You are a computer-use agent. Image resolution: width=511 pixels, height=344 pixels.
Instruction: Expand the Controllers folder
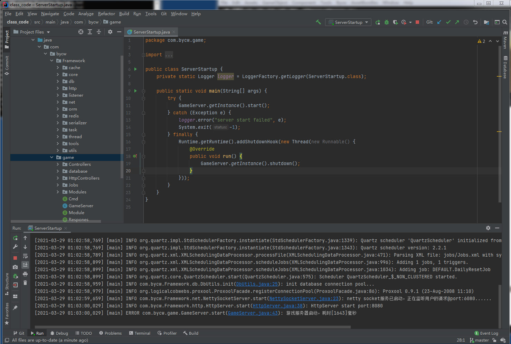point(58,164)
